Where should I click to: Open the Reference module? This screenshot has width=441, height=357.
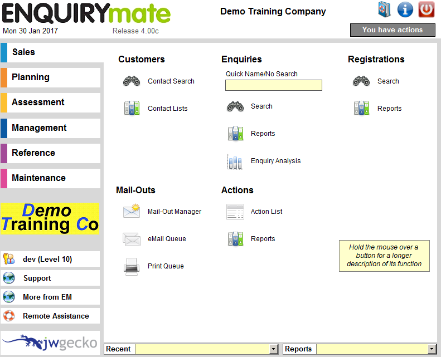[51, 153]
